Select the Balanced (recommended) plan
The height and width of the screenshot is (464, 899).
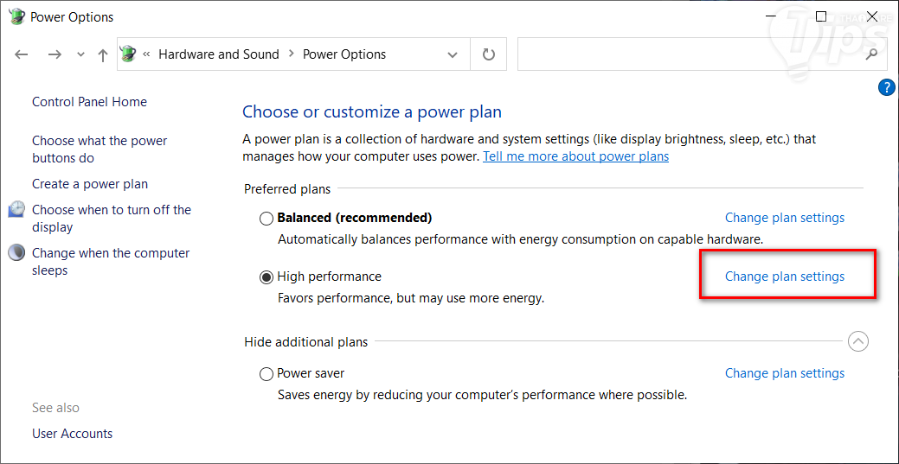click(266, 219)
